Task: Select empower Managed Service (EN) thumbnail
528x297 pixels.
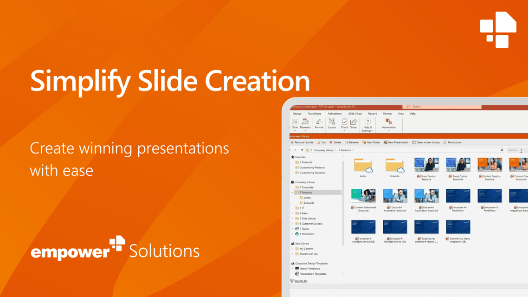Action: point(395,232)
